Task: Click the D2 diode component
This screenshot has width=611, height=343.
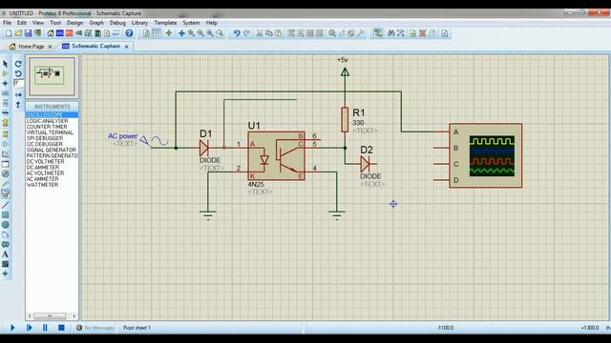Action: click(x=366, y=164)
